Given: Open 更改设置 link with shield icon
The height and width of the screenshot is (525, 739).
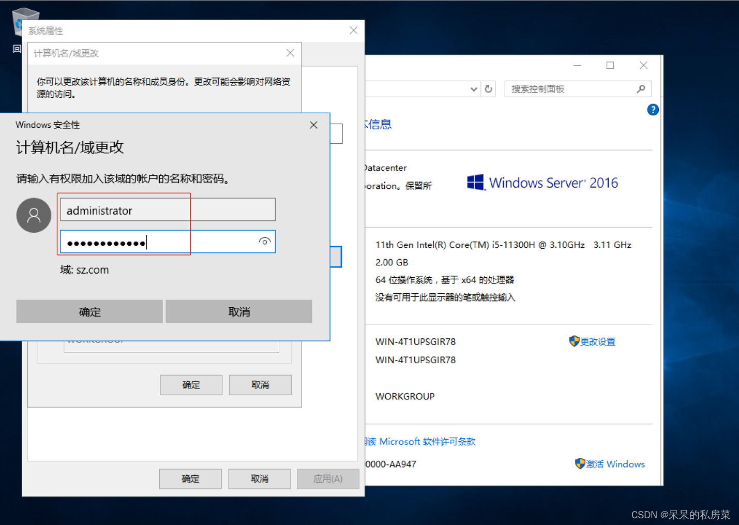Looking at the screenshot, I should [592, 341].
